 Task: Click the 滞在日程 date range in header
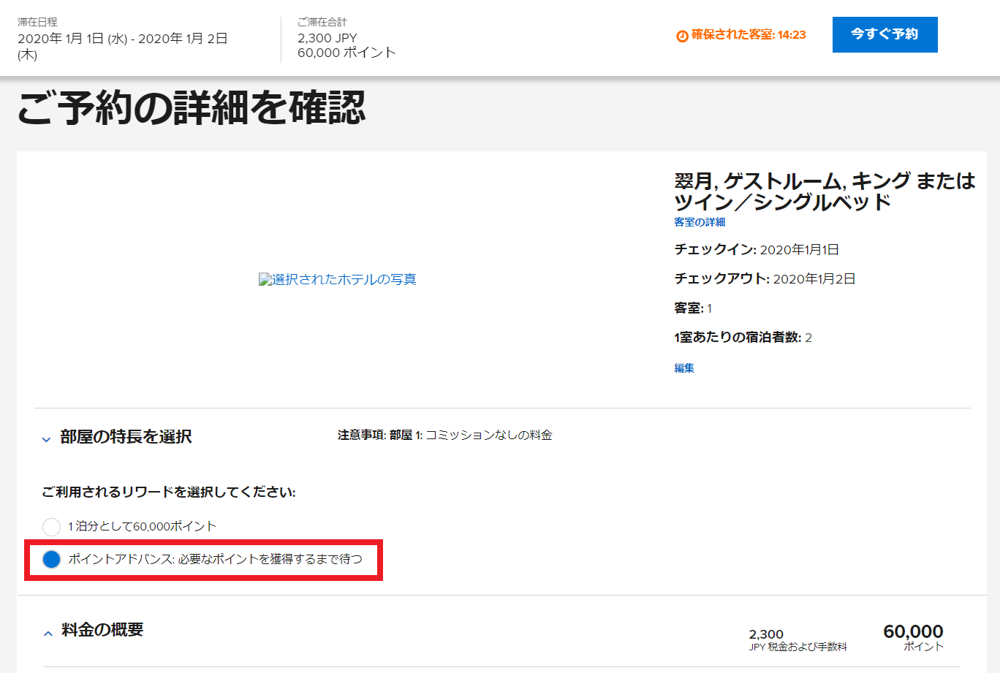[122, 46]
